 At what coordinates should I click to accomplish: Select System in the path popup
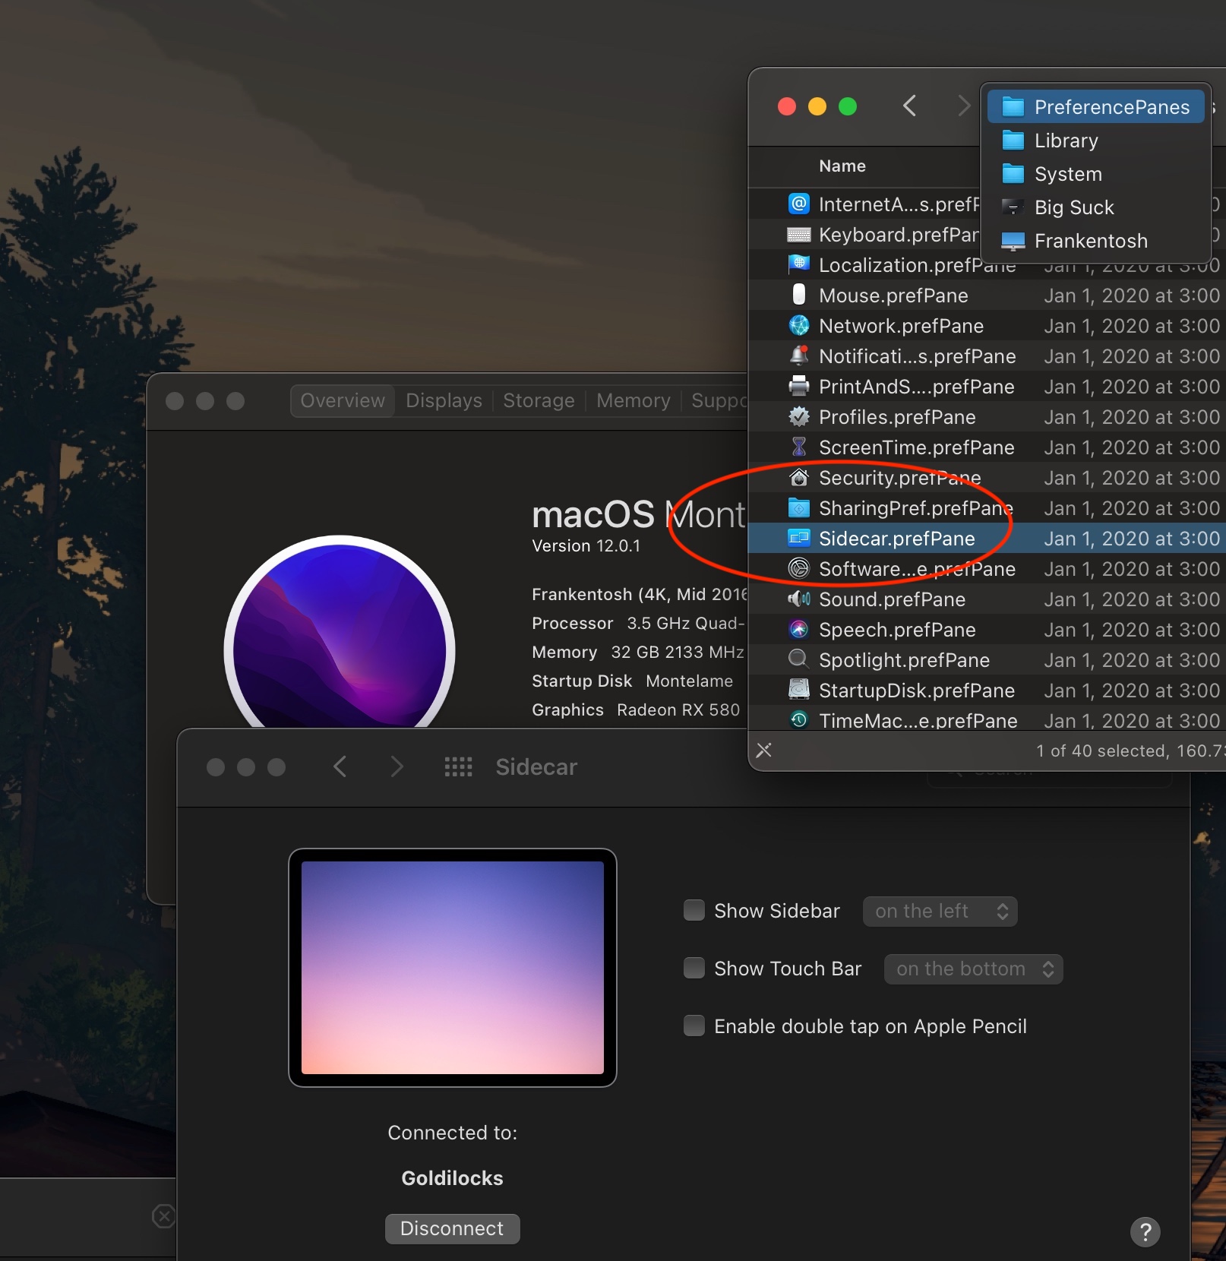click(1095, 174)
